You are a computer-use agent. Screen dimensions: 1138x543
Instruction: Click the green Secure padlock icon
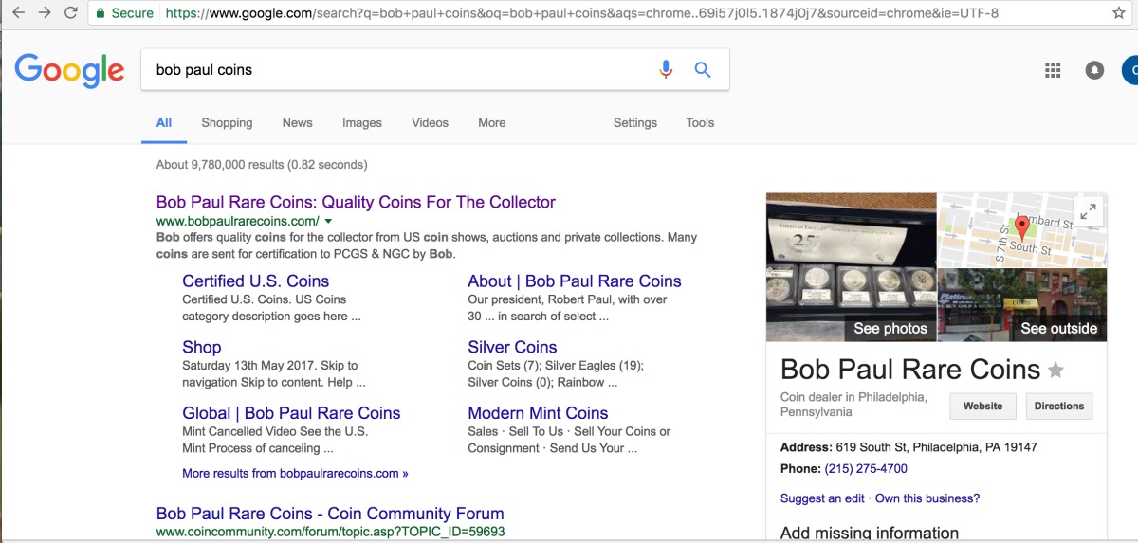(x=101, y=13)
